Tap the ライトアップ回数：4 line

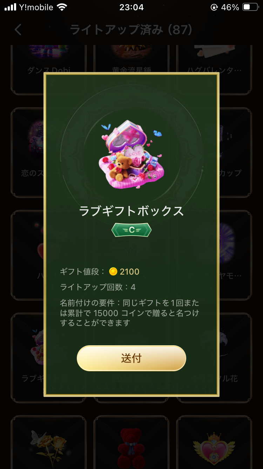click(97, 287)
